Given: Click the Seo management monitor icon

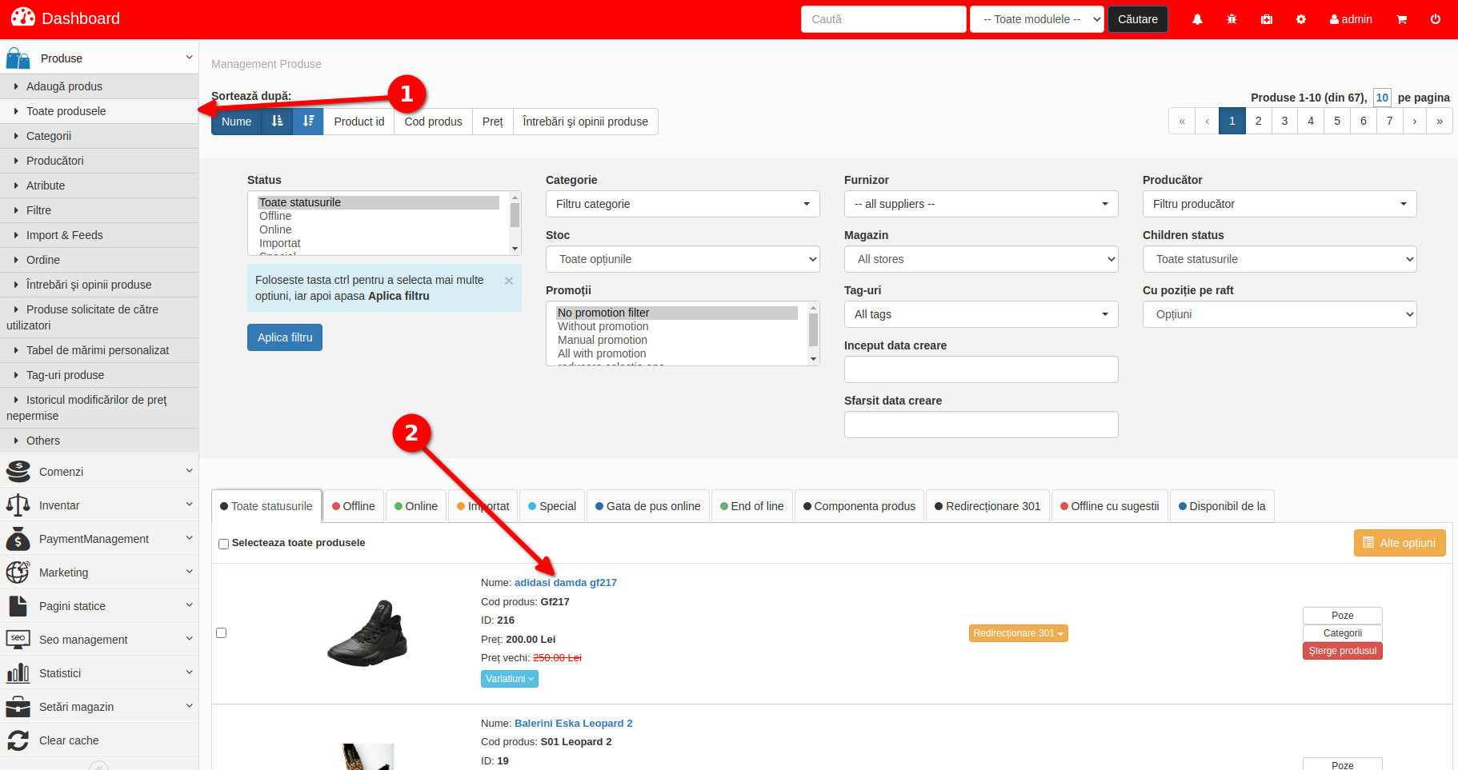Looking at the screenshot, I should click(18, 640).
